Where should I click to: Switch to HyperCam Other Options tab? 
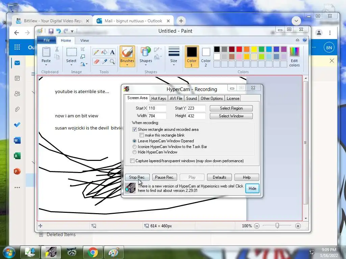[212, 98]
